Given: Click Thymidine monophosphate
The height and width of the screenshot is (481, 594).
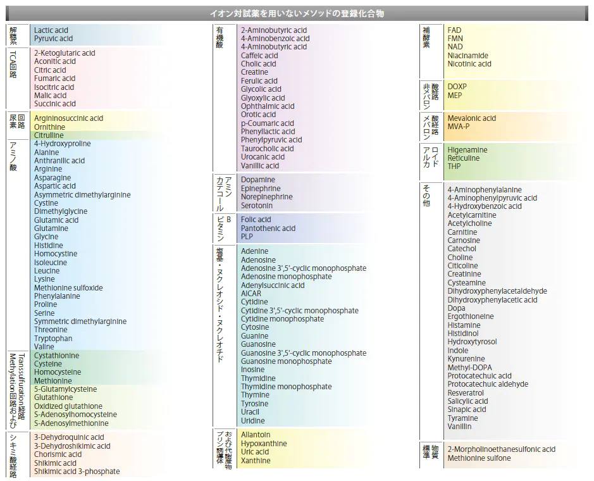Looking at the screenshot, I should [x=287, y=387].
